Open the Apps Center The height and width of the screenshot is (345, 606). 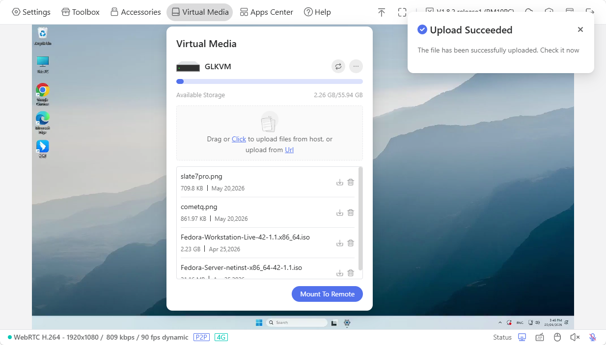tap(267, 12)
